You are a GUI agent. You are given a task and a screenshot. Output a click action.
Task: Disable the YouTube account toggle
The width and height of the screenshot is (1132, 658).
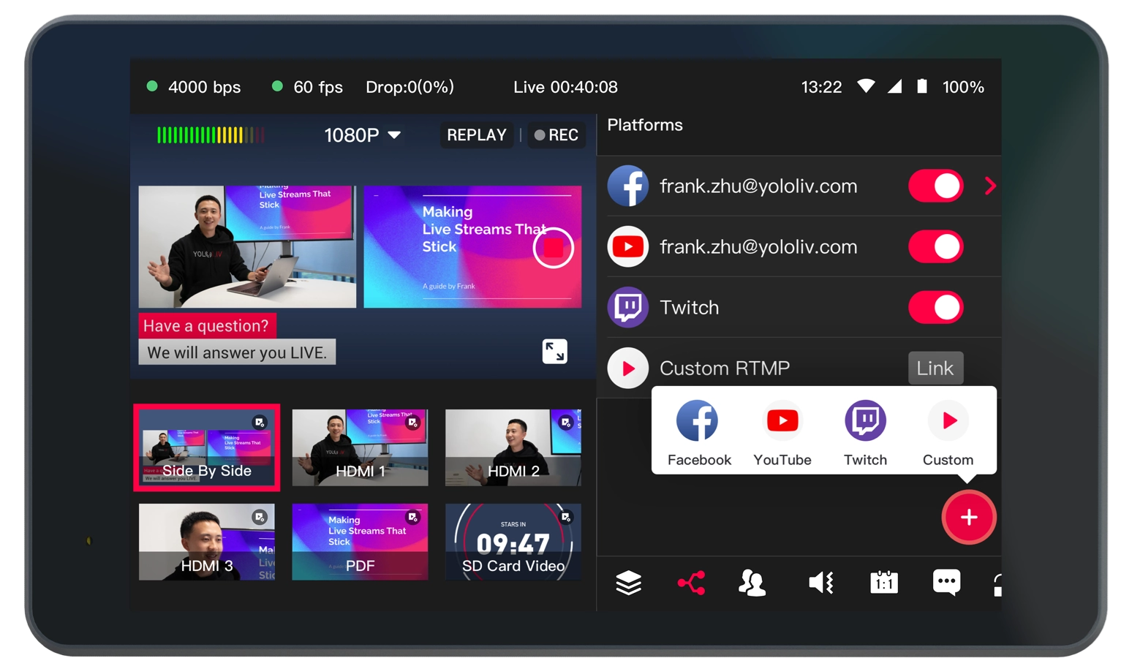coord(935,246)
